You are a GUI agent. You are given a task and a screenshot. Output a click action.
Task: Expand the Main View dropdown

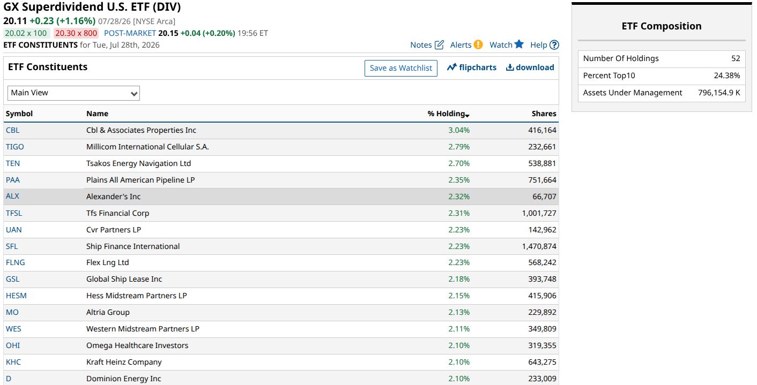pos(73,93)
